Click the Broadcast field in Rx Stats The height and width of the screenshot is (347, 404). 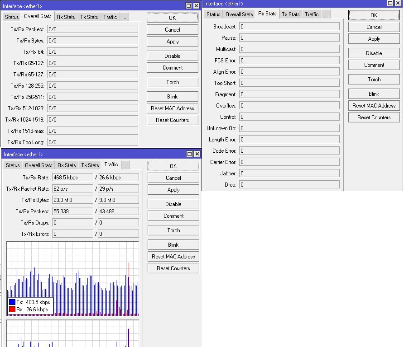(x=289, y=27)
